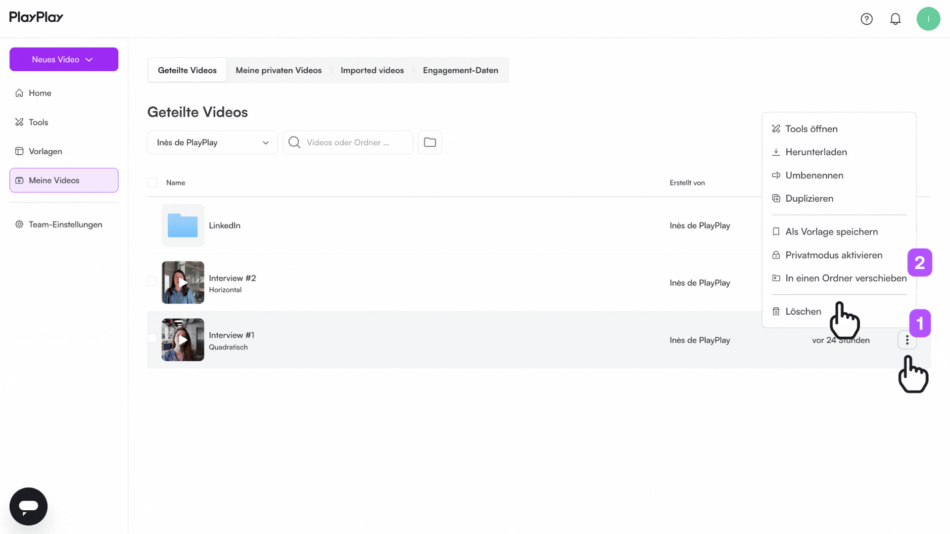Click the Horizontal format label
This screenshot has height=534, width=950.
pos(225,290)
